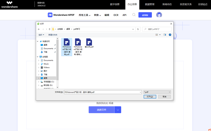Screen dimensions: 211x131
Task: Click the refresh button beside the address bar
Action: [138, 29]
